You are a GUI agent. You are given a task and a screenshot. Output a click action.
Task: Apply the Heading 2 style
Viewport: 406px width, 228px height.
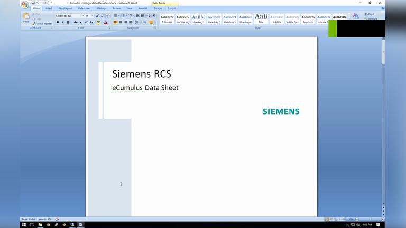[x=214, y=19]
